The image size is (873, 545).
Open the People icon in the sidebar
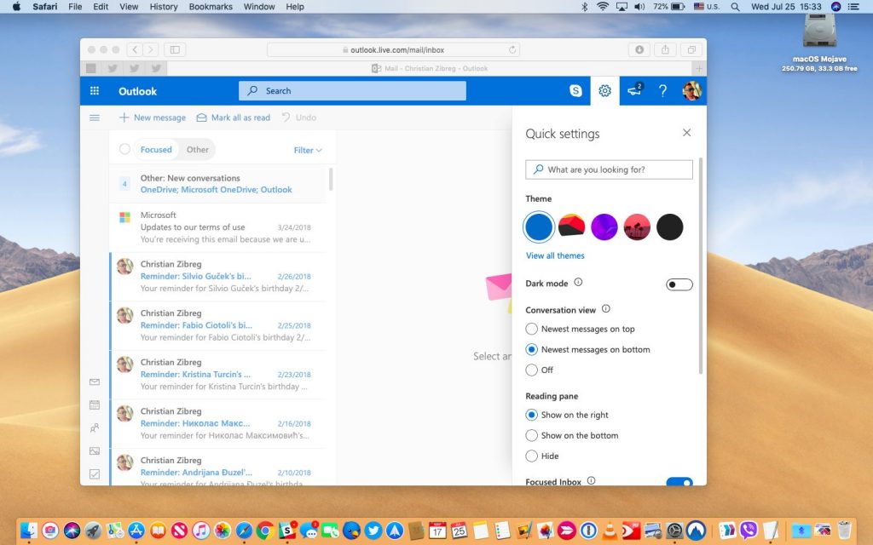point(94,428)
